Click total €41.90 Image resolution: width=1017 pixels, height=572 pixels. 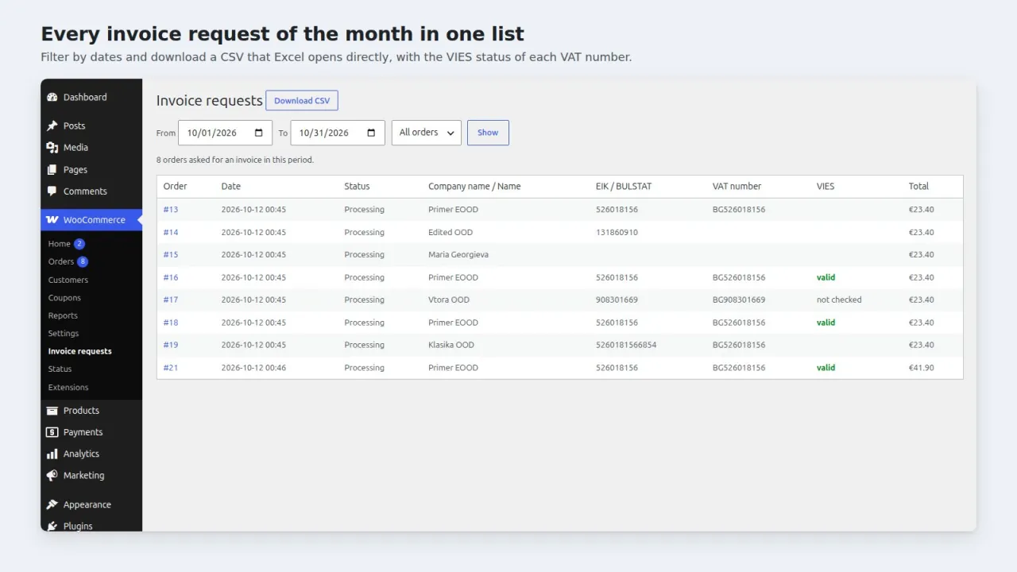click(922, 368)
